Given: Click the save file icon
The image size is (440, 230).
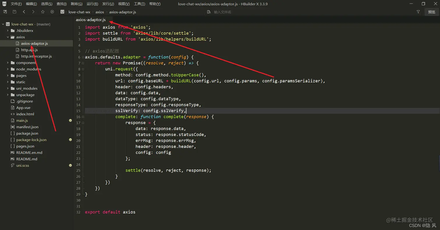Looking at the screenshot, I should (x=14, y=12).
